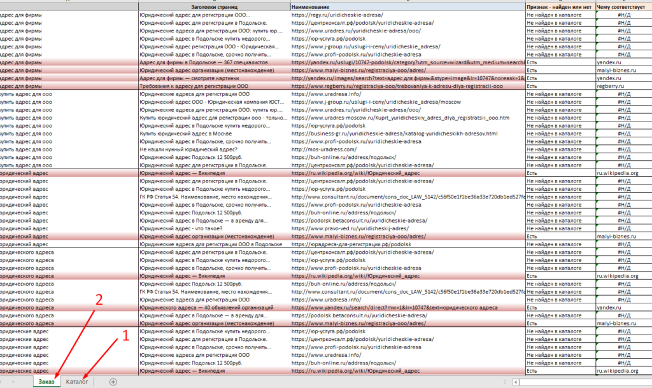Select the regberry.ru cell in last column
This screenshot has width=652, height=388.
(x=612, y=87)
